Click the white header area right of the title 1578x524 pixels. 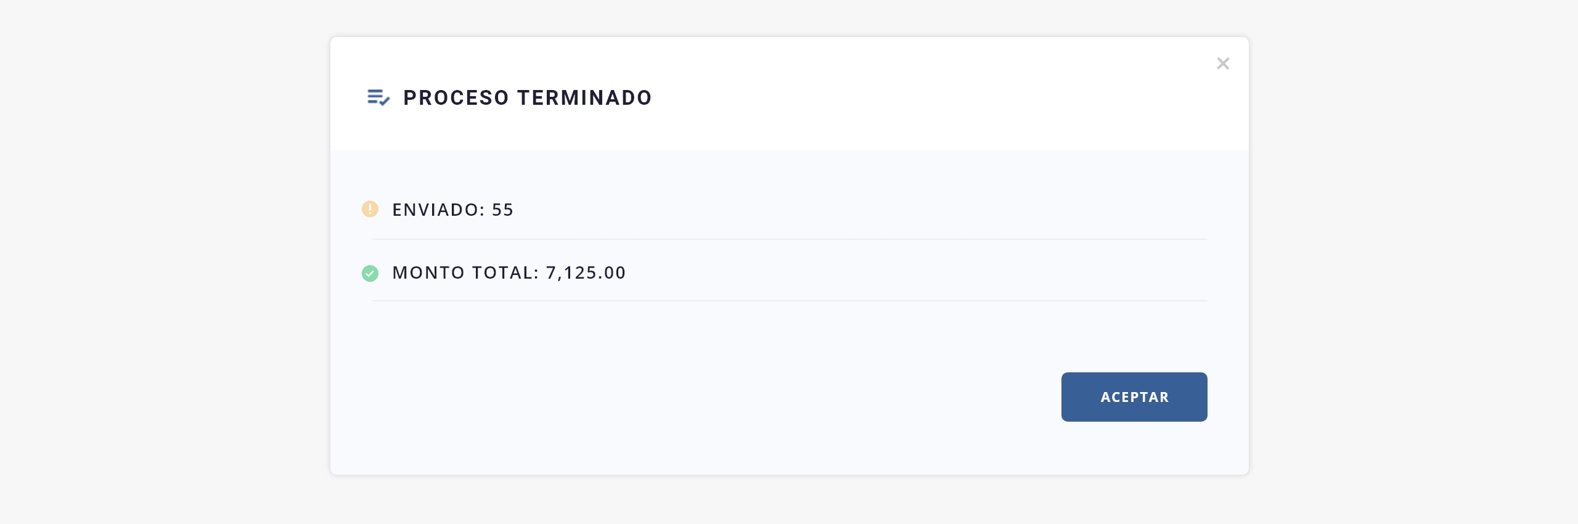pos(925,97)
